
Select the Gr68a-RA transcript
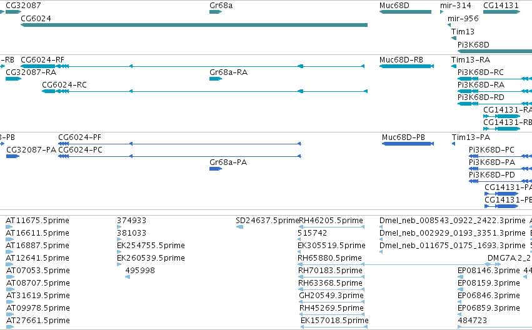coord(216,79)
